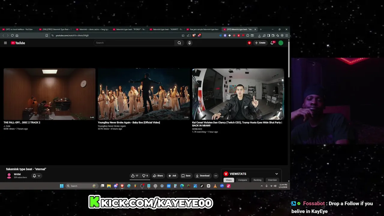Open Windows Start menu
Screen dimensions: 384x216
(61, 186)
